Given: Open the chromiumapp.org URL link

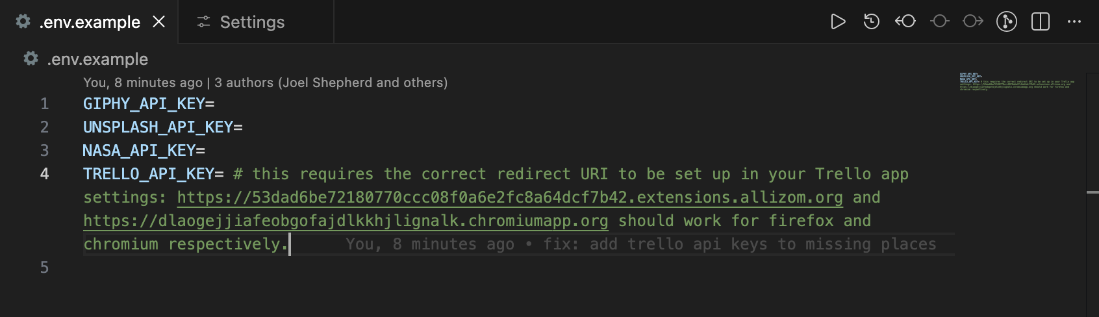Looking at the screenshot, I should pos(346,221).
